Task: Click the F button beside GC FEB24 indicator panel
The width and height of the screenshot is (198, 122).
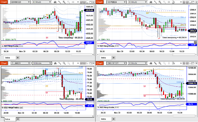Action: [x=195, y=42]
